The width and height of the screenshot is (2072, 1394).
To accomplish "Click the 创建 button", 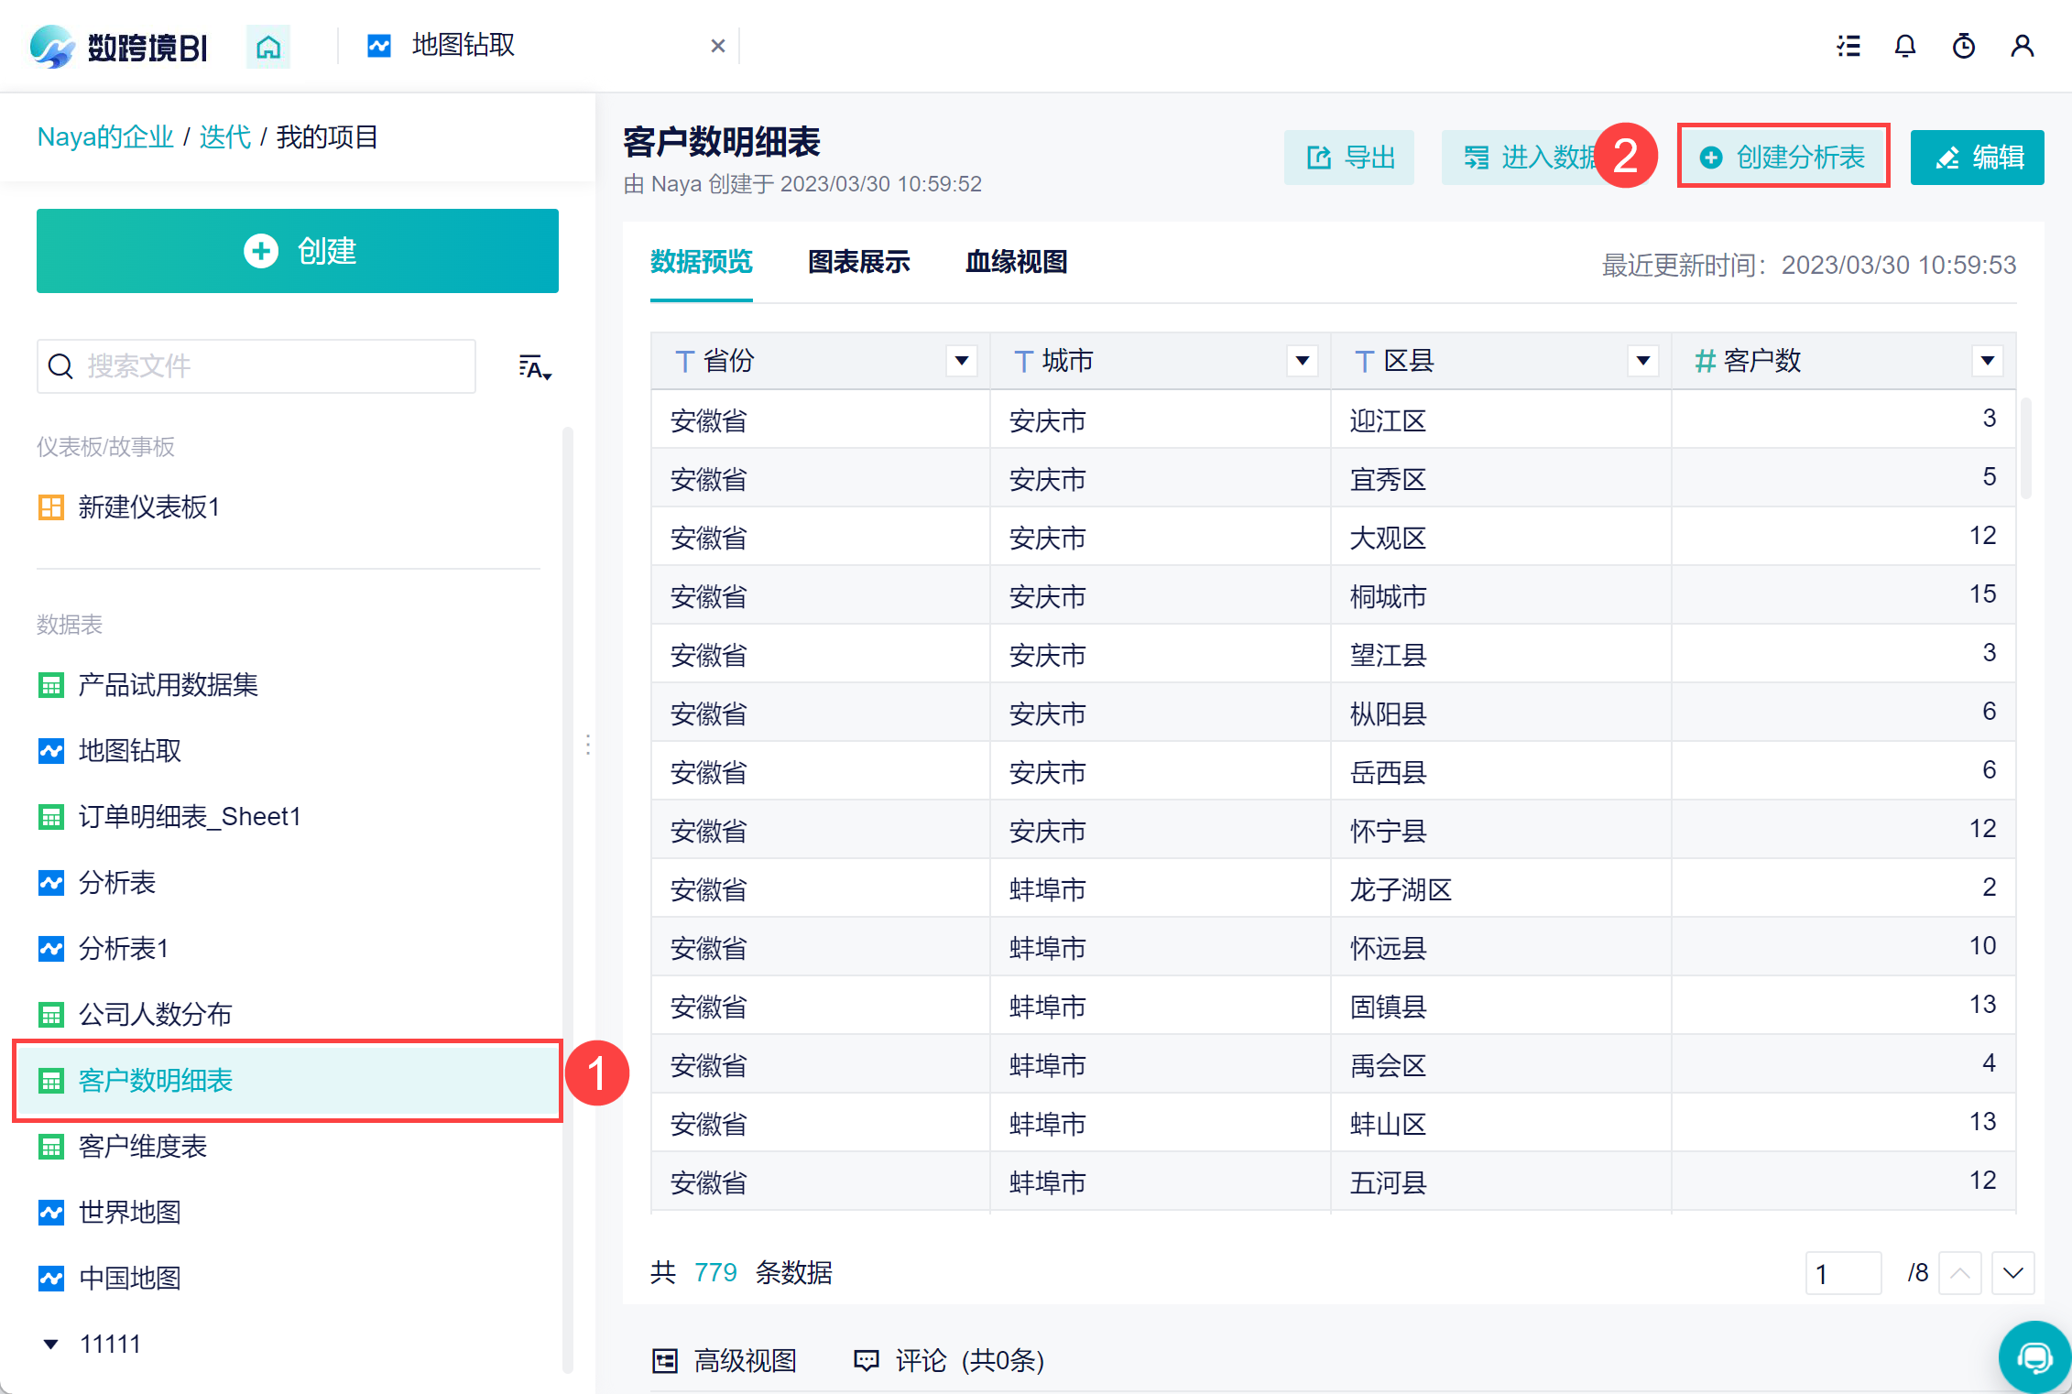I will point(298,251).
